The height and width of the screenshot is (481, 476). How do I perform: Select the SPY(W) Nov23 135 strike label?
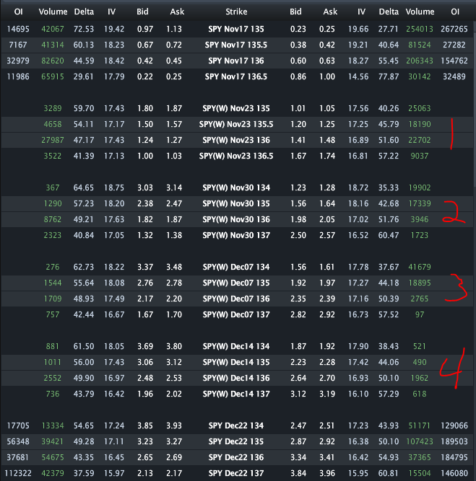tap(236, 109)
